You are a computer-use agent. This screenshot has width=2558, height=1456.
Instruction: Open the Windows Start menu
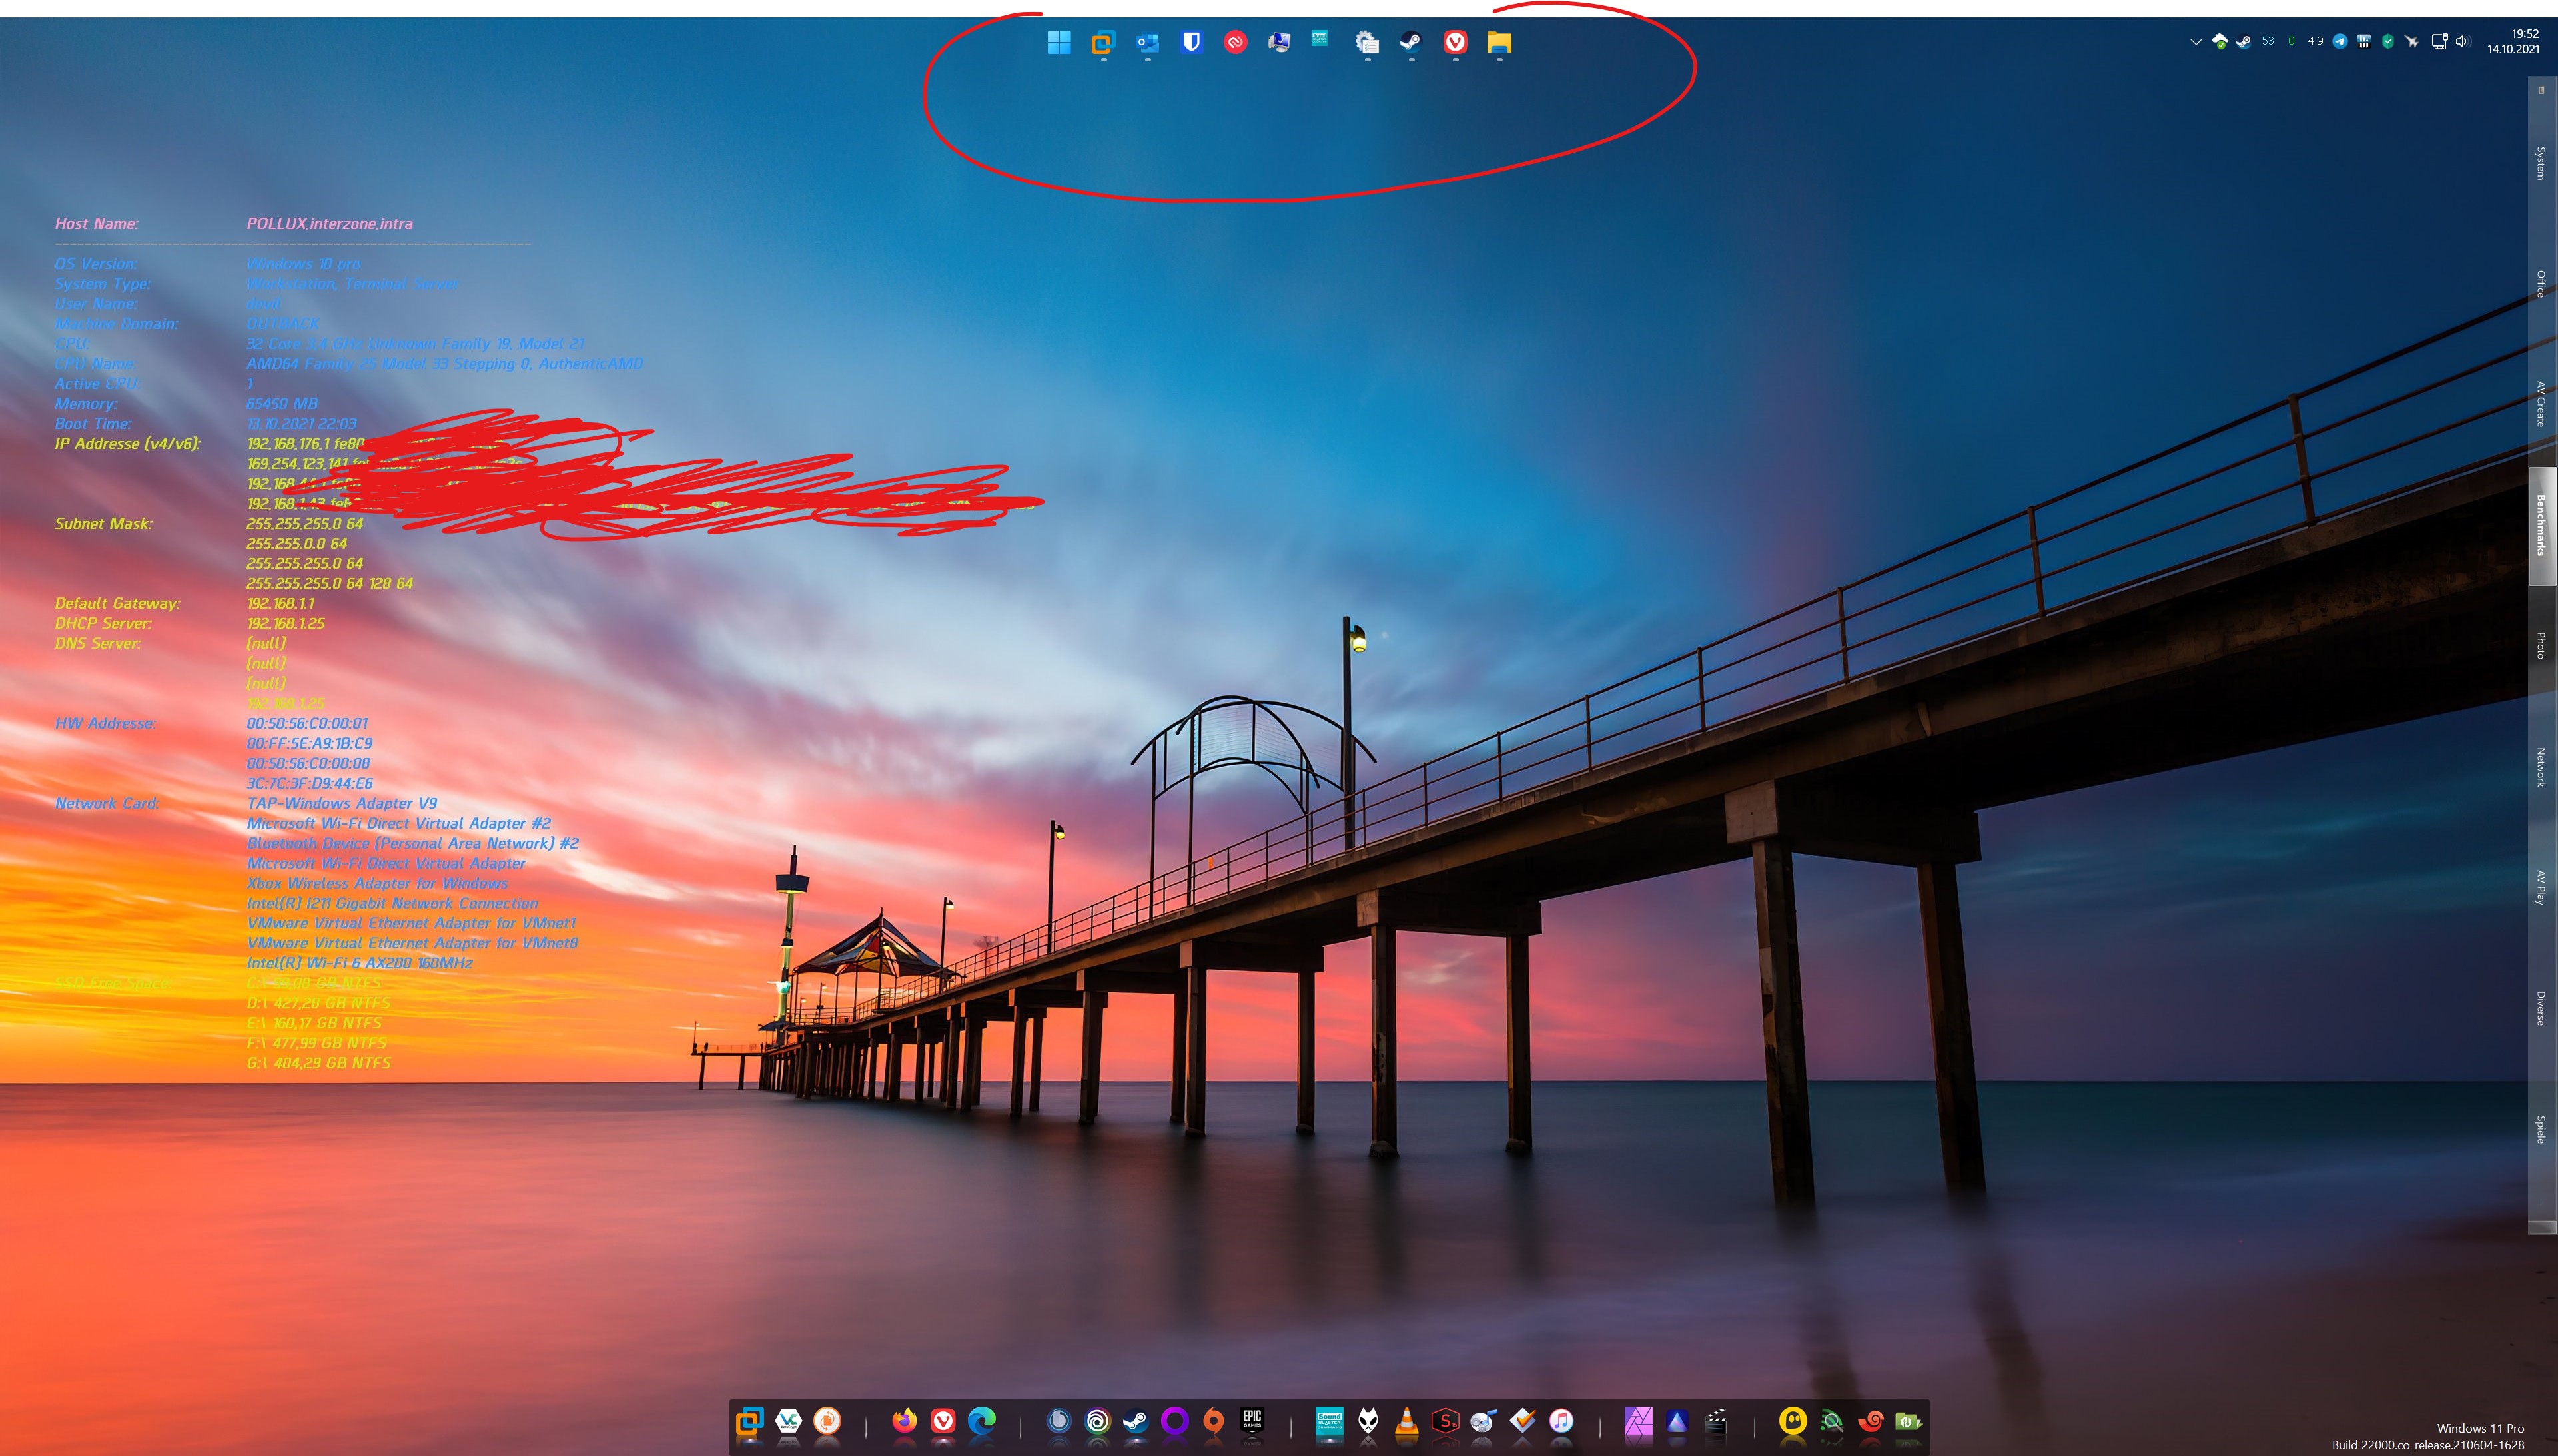1059,42
